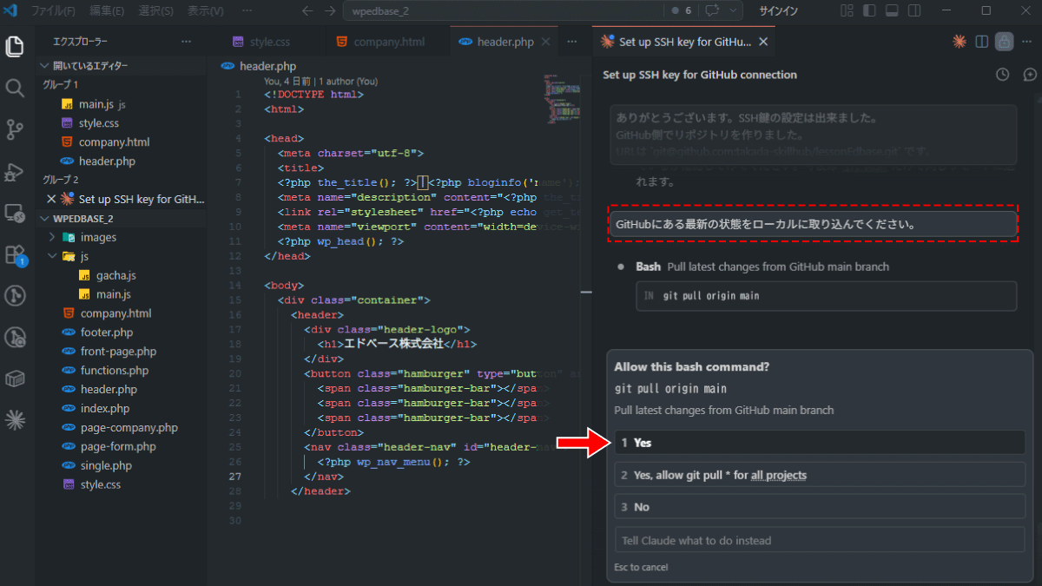Viewport: 1042px width, 586px height.
Task: Split the Claude editor to the right
Action: [982, 42]
